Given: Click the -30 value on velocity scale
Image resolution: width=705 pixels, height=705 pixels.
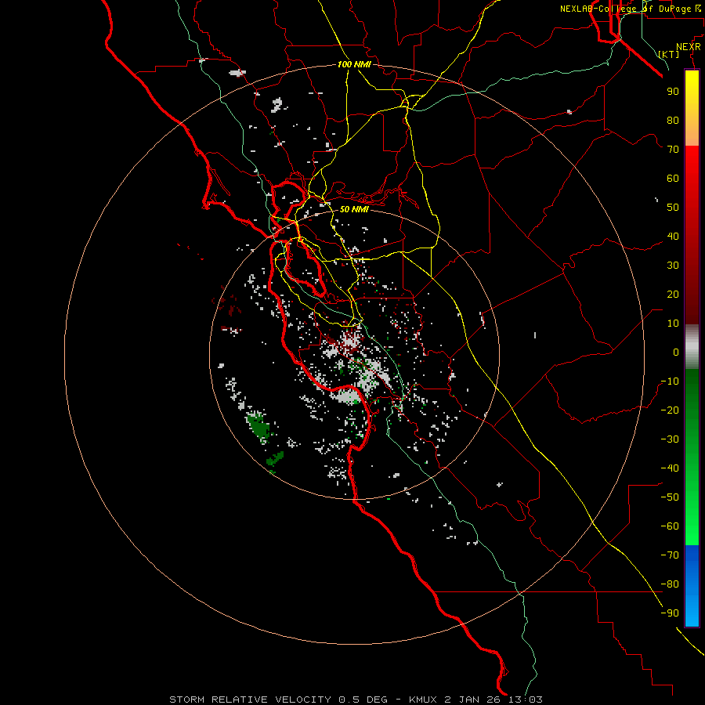Looking at the screenshot, I should pyautogui.click(x=670, y=439).
